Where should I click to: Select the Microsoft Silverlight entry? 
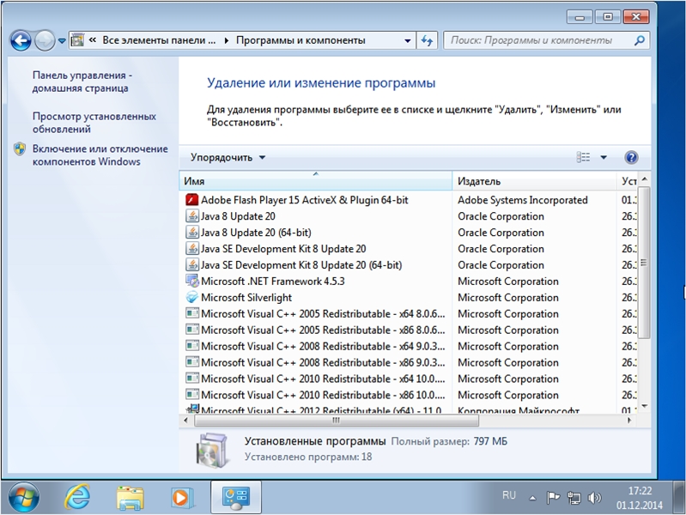point(246,298)
